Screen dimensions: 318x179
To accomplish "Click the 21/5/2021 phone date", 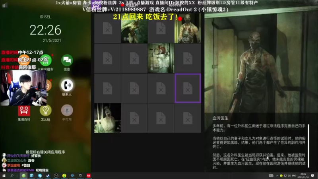I will pos(52,41).
